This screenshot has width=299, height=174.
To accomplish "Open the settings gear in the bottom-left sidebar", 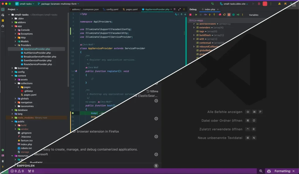I will click(x=3, y=150).
